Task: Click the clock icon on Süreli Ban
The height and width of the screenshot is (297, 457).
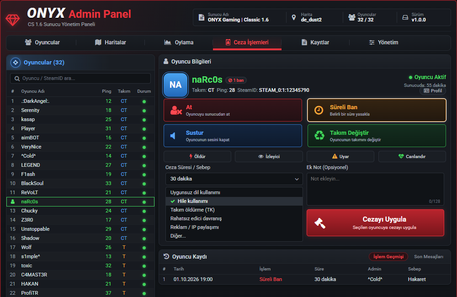Action: (x=319, y=110)
